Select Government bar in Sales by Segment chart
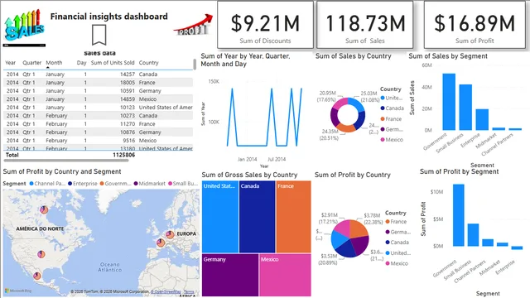Screen dimensions: 530x298 [x=449, y=102]
